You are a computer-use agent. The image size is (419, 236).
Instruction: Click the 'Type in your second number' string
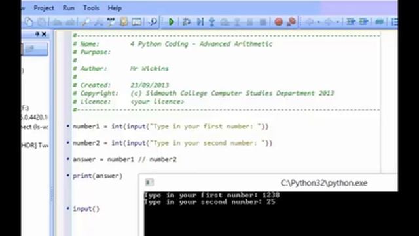[x=207, y=143]
